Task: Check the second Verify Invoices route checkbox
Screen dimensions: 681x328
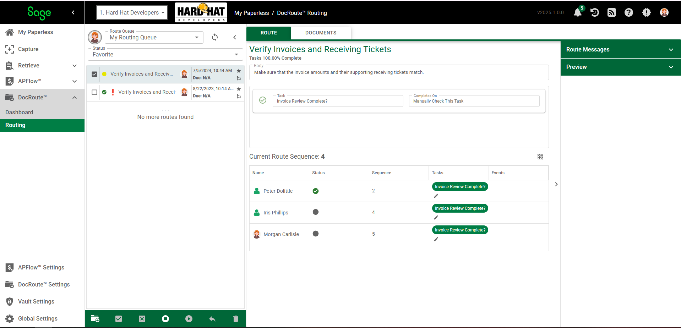Action: [94, 92]
